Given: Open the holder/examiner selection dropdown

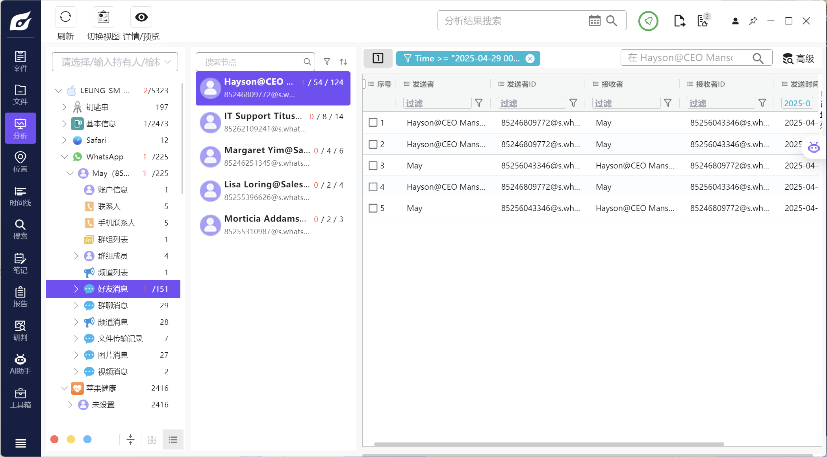Looking at the screenshot, I should pyautogui.click(x=115, y=62).
